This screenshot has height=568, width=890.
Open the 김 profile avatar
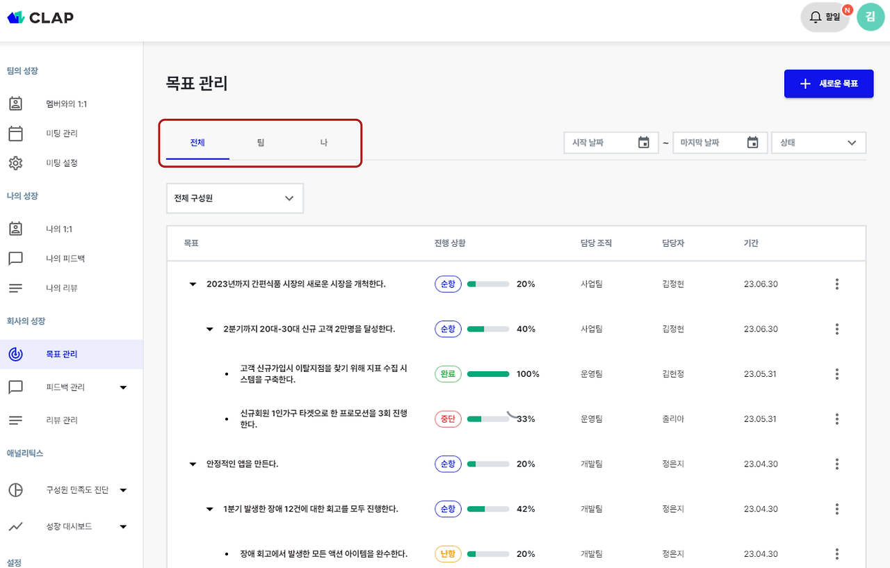(871, 17)
